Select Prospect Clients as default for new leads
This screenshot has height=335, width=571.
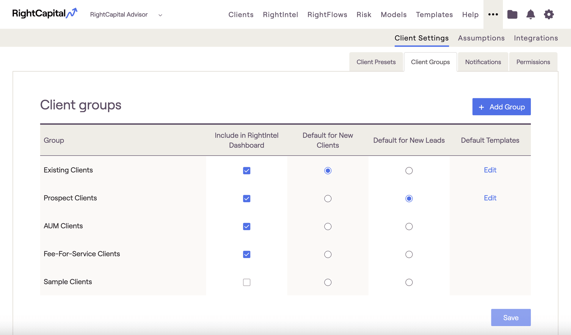pyautogui.click(x=409, y=198)
